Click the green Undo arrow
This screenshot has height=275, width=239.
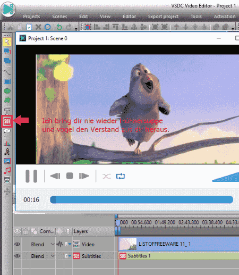(59, 27)
